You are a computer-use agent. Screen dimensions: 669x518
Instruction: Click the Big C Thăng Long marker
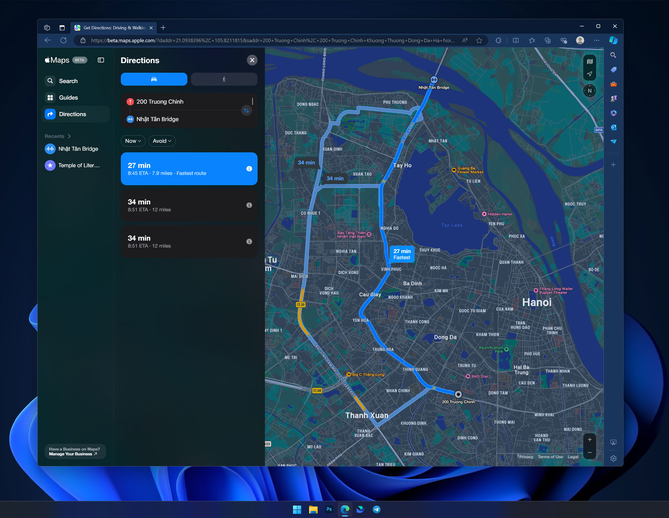tap(348, 374)
